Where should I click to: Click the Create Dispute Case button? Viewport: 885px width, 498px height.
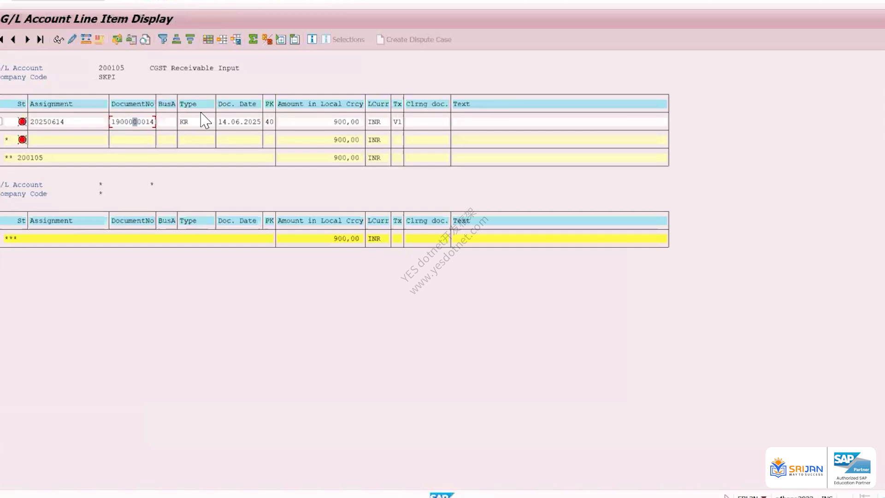coord(414,40)
